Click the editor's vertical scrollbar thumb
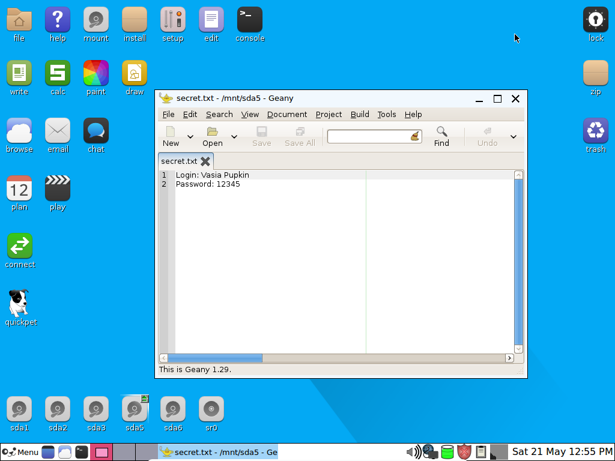Viewport: 615px width, 461px height. click(518, 262)
